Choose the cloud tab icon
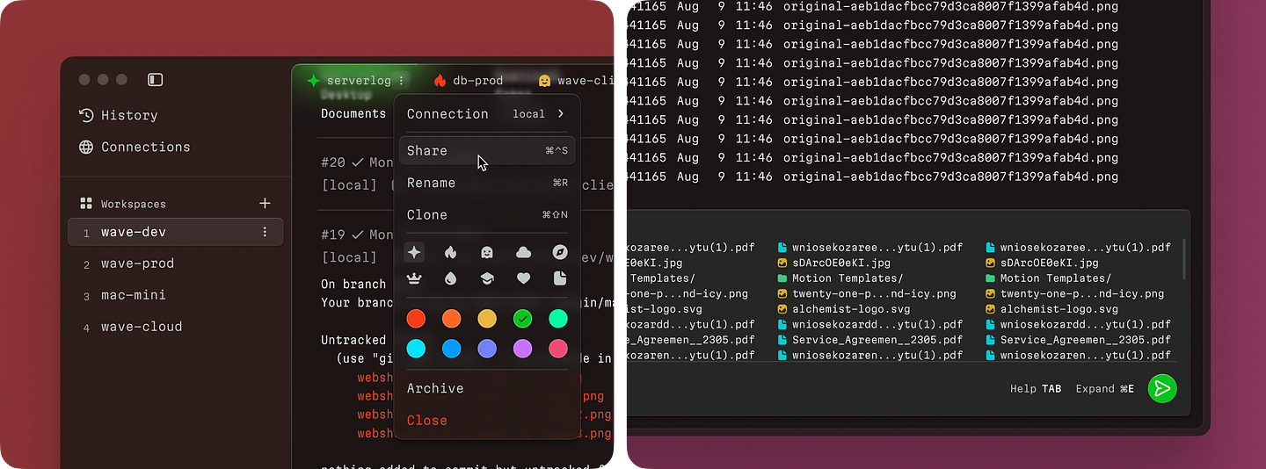This screenshot has width=1266, height=469. (523, 253)
